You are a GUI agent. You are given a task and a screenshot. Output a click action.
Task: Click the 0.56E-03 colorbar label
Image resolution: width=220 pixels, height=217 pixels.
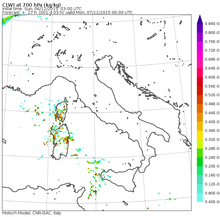coord(212,86)
